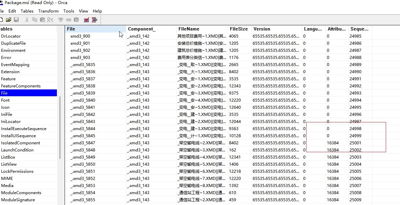400x205 pixels.
Task: Select row _xmd3_5847 in File column
Action: [83, 143]
